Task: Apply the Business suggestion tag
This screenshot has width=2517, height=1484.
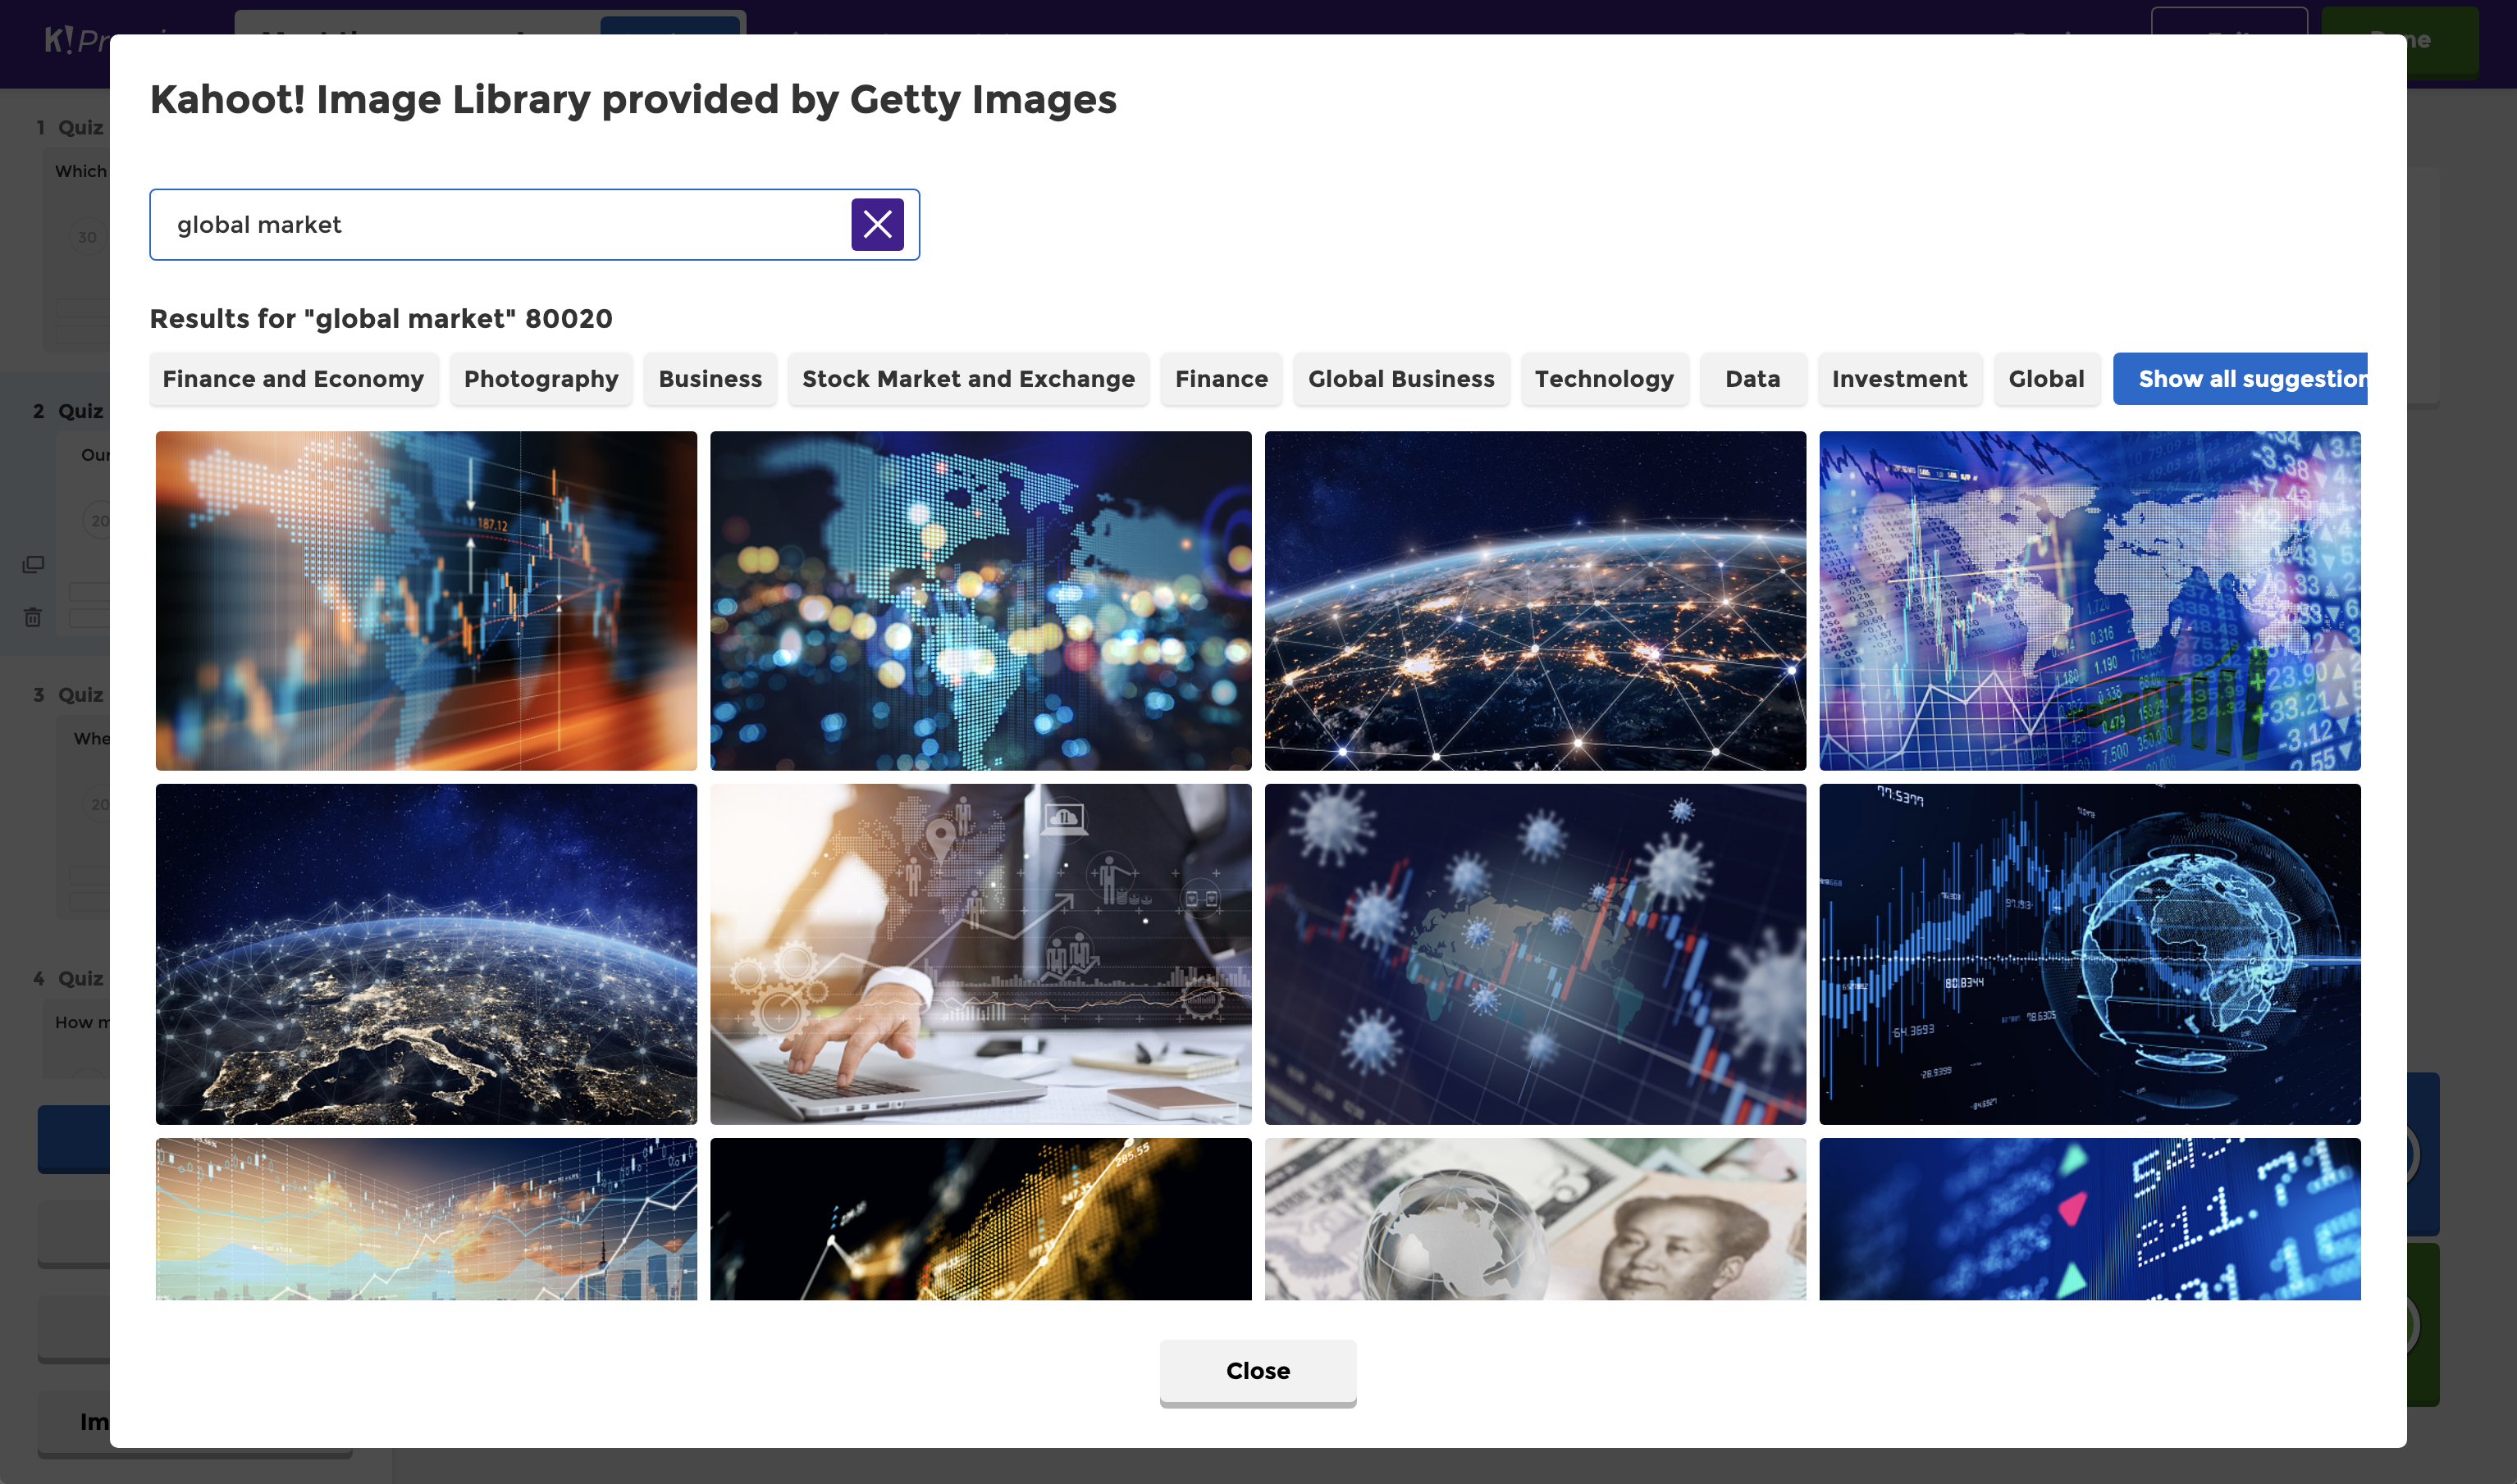Action: click(x=710, y=379)
